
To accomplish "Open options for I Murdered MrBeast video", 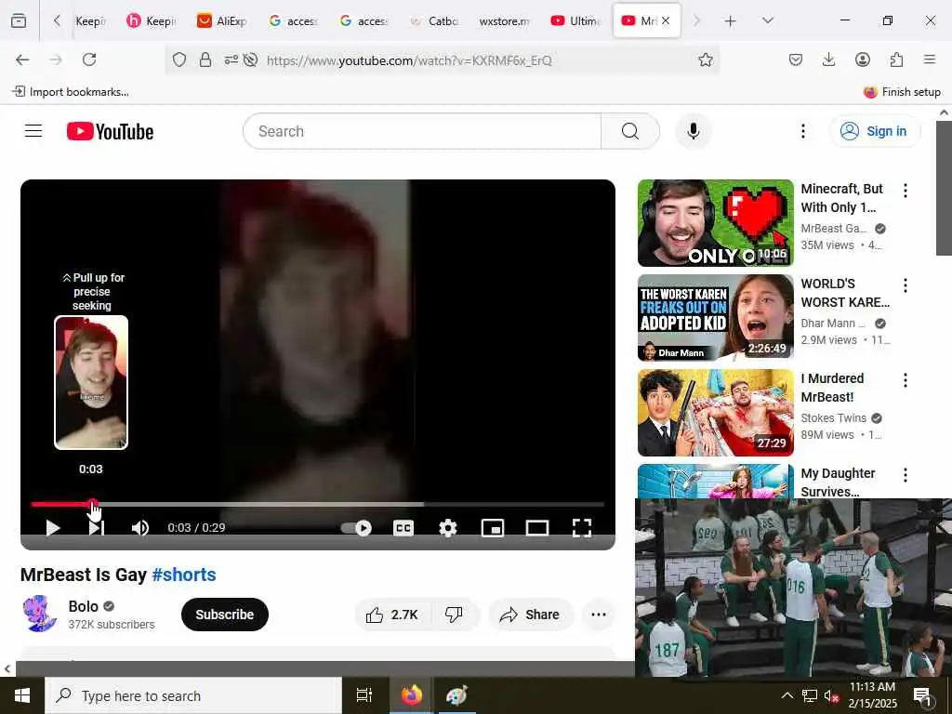I will point(906,380).
